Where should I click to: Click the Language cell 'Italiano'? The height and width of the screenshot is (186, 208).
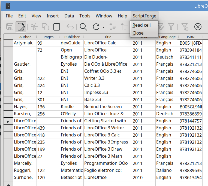[167, 170]
